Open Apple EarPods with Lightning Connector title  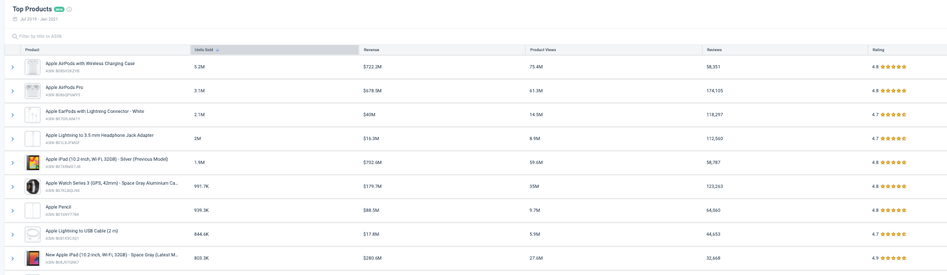94,112
